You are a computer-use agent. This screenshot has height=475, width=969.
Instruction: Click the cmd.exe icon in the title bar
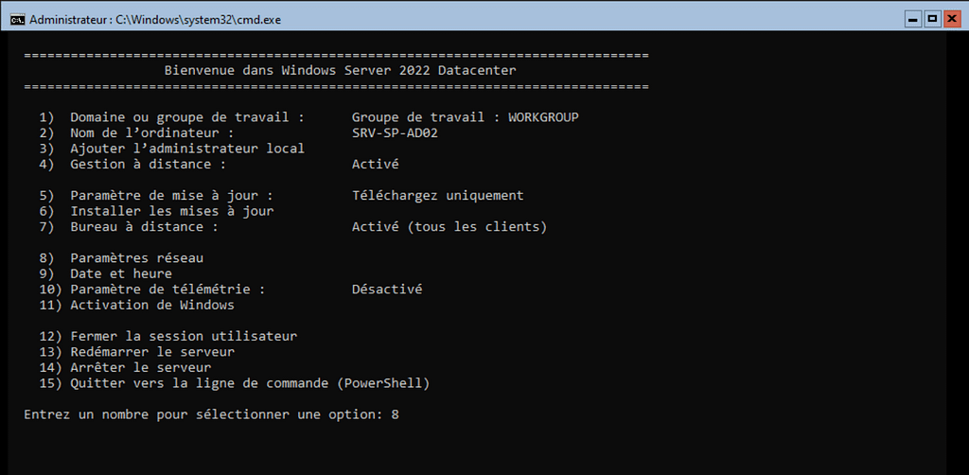pyautogui.click(x=17, y=19)
